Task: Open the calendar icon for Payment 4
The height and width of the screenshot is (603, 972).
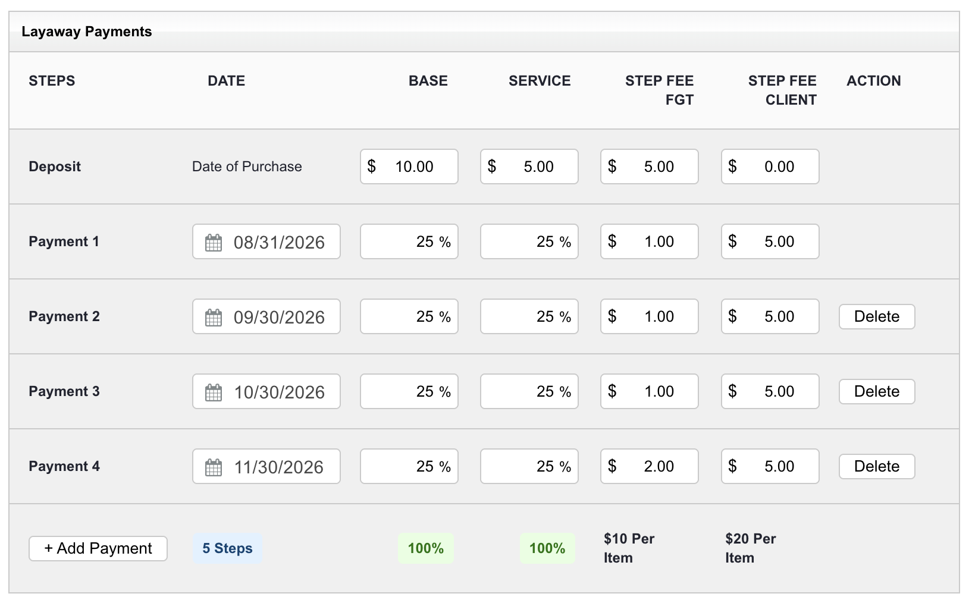Action: pos(214,467)
